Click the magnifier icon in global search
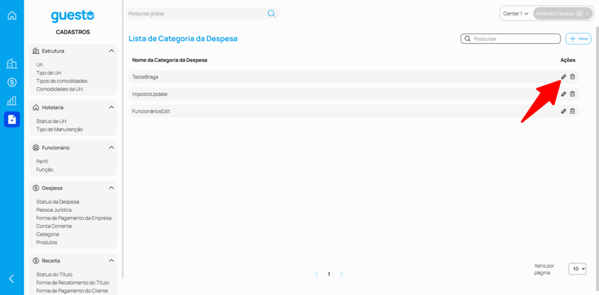 271,13
